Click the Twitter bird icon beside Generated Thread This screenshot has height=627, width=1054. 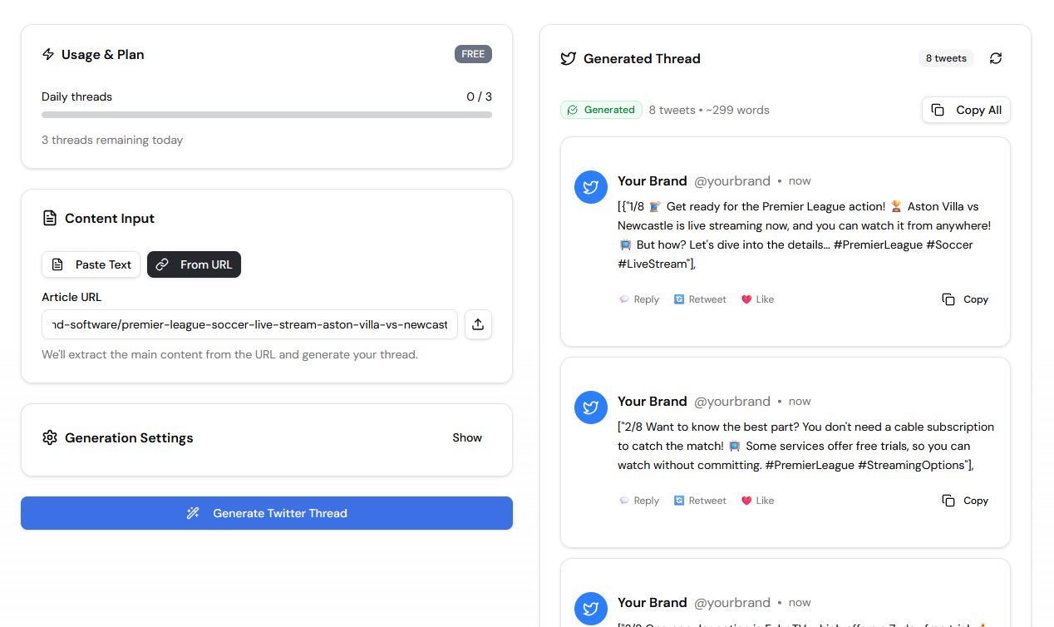click(568, 58)
